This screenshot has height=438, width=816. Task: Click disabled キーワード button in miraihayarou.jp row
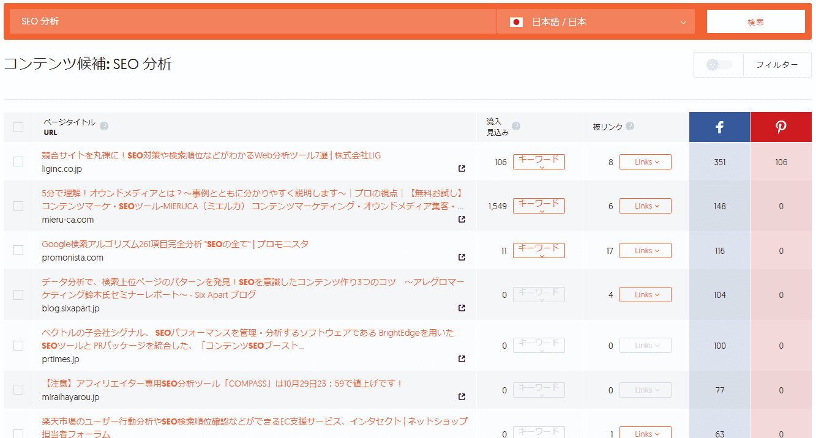click(x=539, y=390)
